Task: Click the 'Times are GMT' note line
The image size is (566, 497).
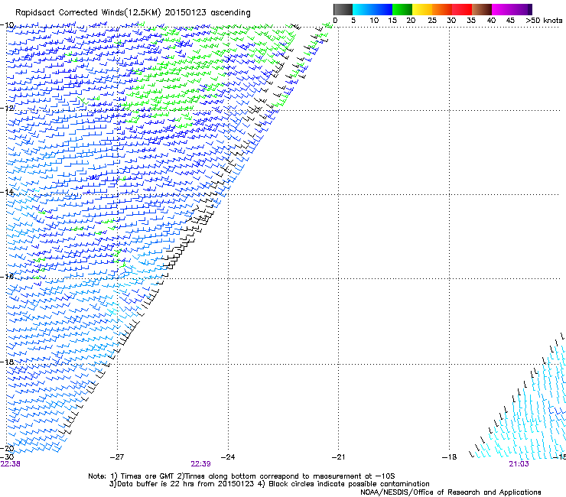Action: [x=242, y=476]
